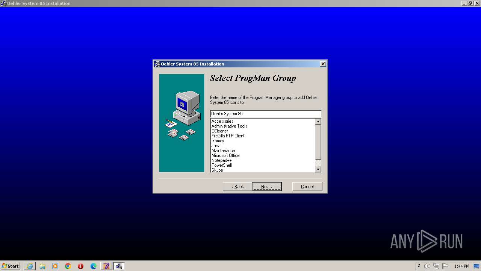Screen dimensions: 481x271
Task: Click the 7-Zip style taskbar icon
Action: (x=106, y=266)
